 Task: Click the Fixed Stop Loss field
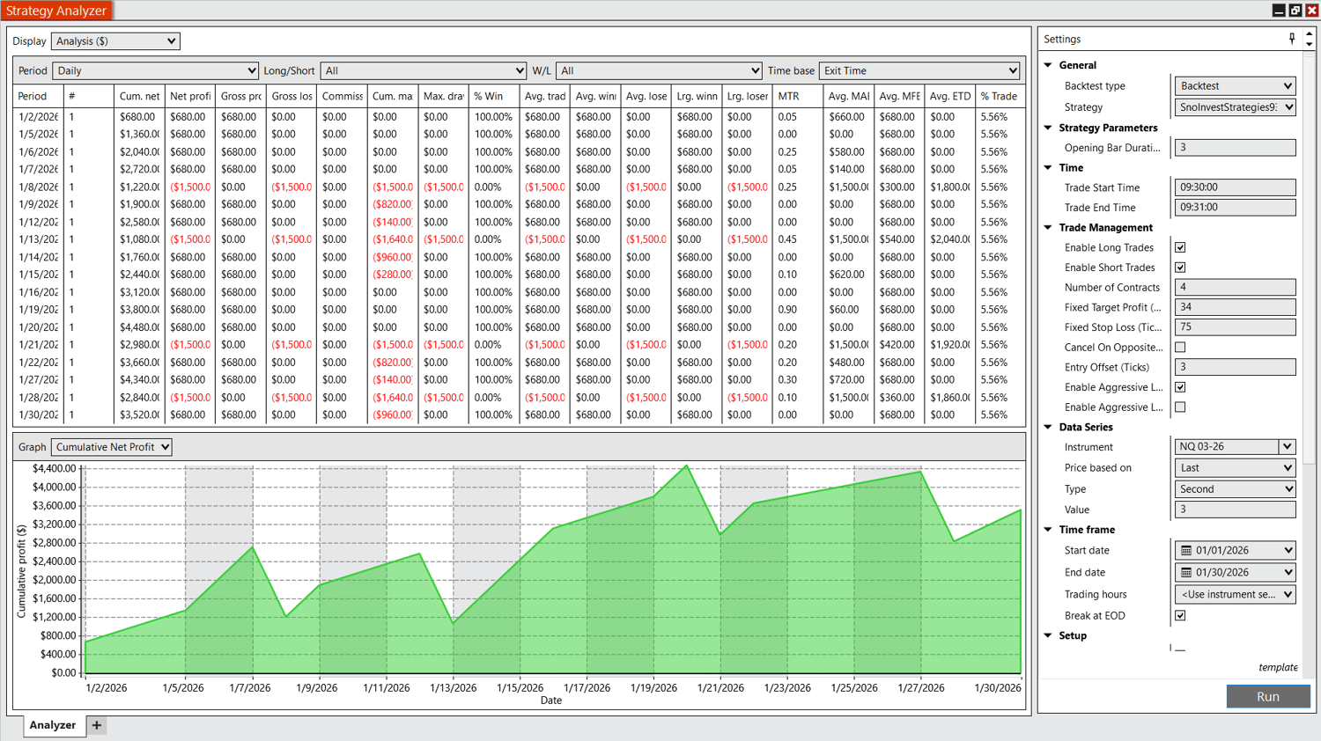point(1235,327)
